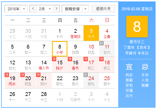Viewport: 157px width, 108px height.
Task: Click the 休 badge on date 16
Action: pyautogui.click(x=70, y=59)
